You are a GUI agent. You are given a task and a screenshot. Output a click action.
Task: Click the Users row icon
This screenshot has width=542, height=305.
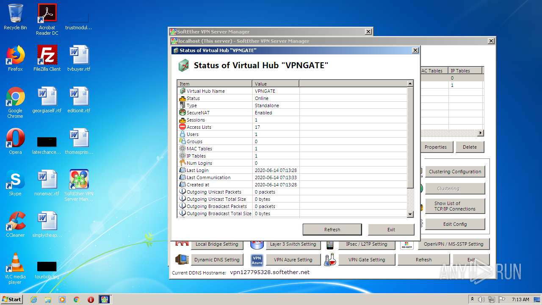click(x=183, y=134)
